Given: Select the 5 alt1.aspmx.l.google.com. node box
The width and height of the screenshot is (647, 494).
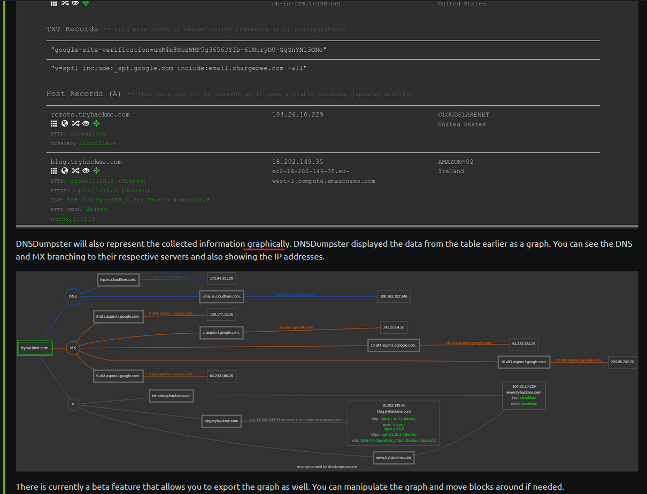Looking at the screenshot, I should (x=118, y=316).
